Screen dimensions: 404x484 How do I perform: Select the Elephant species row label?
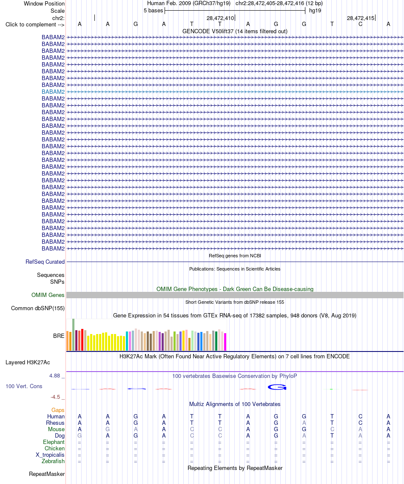click(54, 442)
